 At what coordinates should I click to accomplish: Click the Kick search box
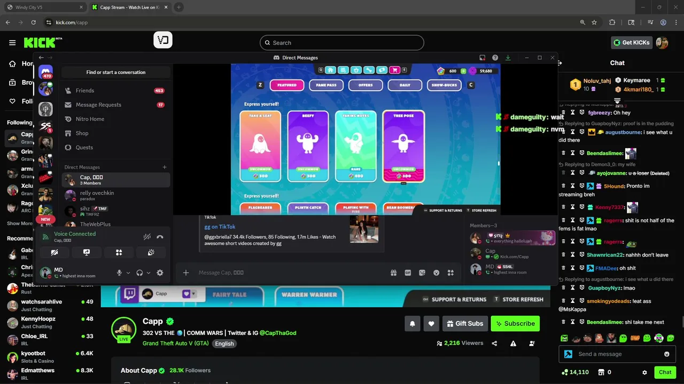pyautogui.click(x=342, y=43)
